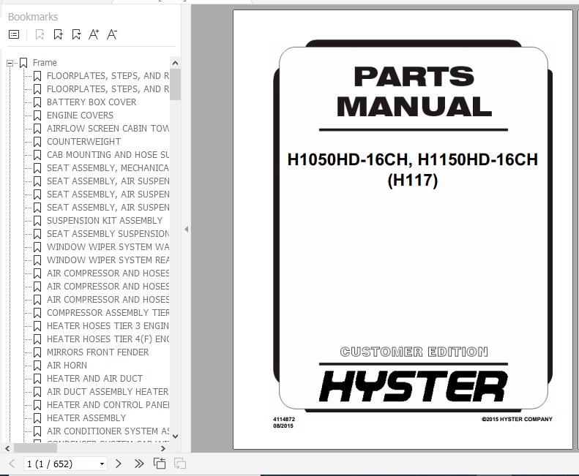Open CAB MOUNTING AND HOSE bookmark
Image resolution: width=579 pixels, height=476 pixels.
point(108,155)
